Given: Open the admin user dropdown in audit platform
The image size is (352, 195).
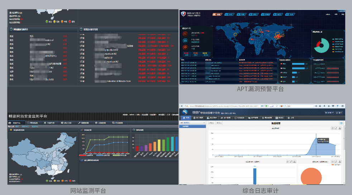Looking at the screenshot, I should click(x=329, y=112).
